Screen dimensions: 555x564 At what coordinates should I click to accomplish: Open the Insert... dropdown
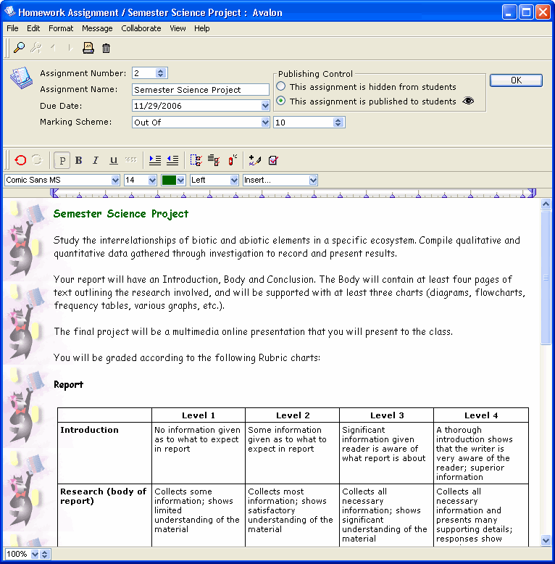(x=313, y=180)
